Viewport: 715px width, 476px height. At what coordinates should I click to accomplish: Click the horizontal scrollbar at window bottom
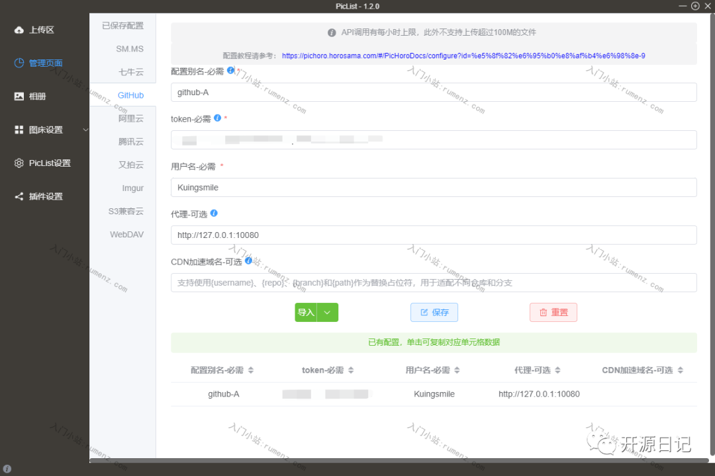(x=399, y=461)
